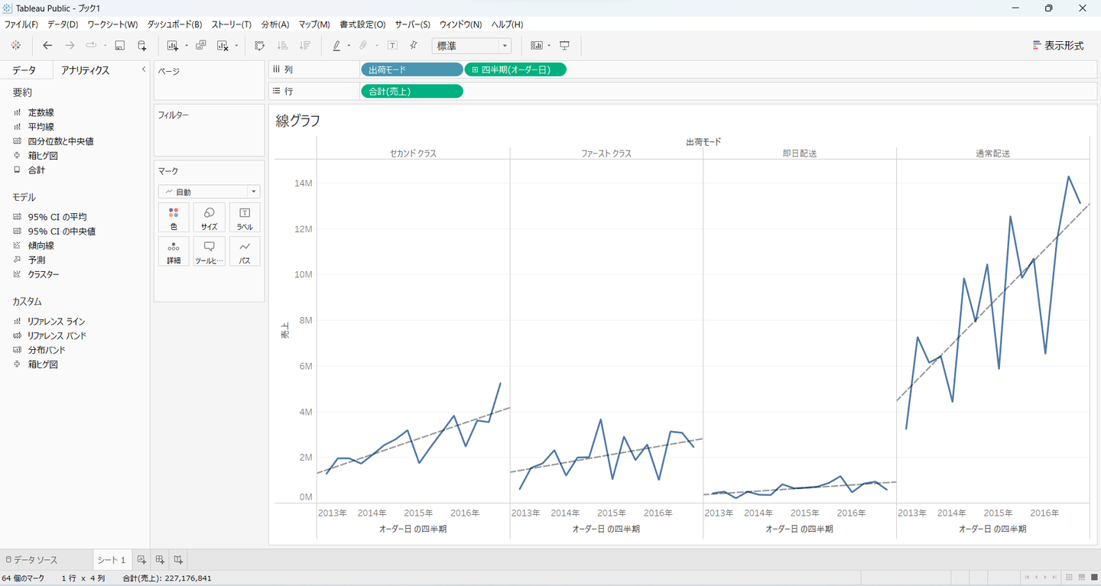The width and height of the screenshot is (1101, 586).
Task: Select 平均線 in the analytics pane
Action: coord(41,127)
